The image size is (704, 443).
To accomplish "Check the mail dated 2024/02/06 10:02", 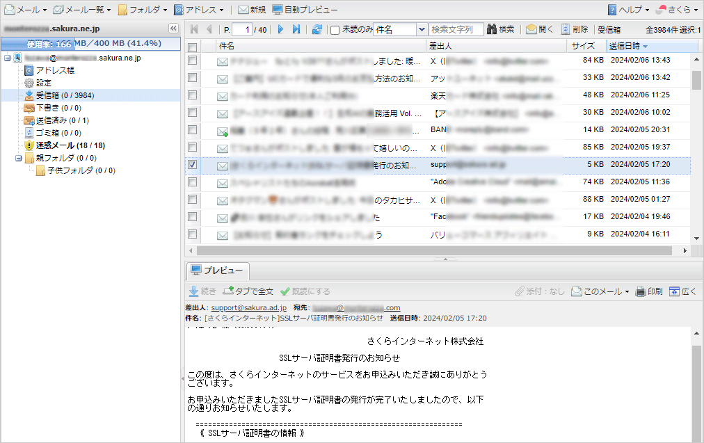I will (192, 112).
